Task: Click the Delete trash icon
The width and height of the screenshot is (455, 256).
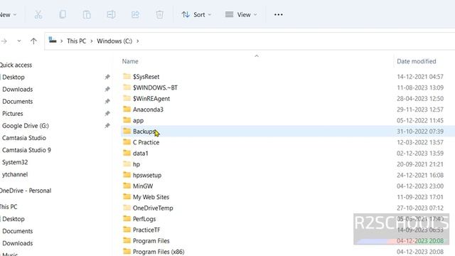Action: (x=159, y=14)
